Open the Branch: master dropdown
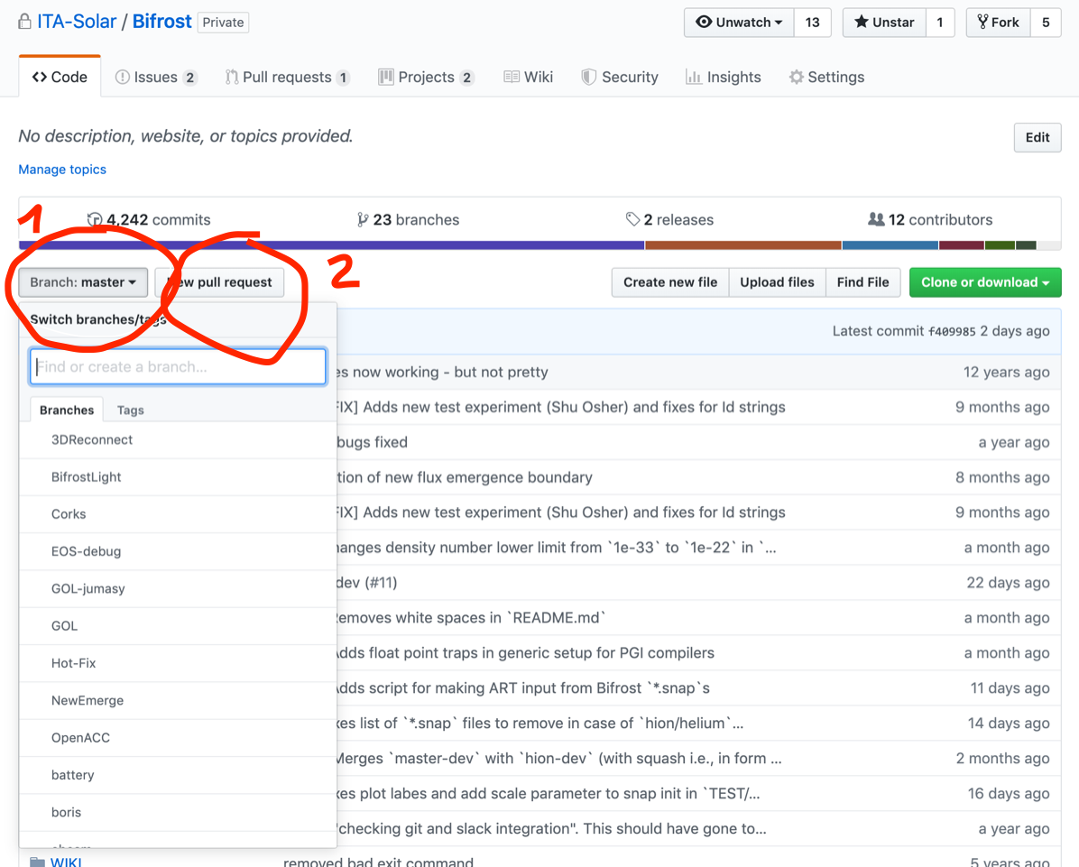Image resolution: width=1079 pixels, height=867 pixels. pyautogui.click(x=83, y=282)
